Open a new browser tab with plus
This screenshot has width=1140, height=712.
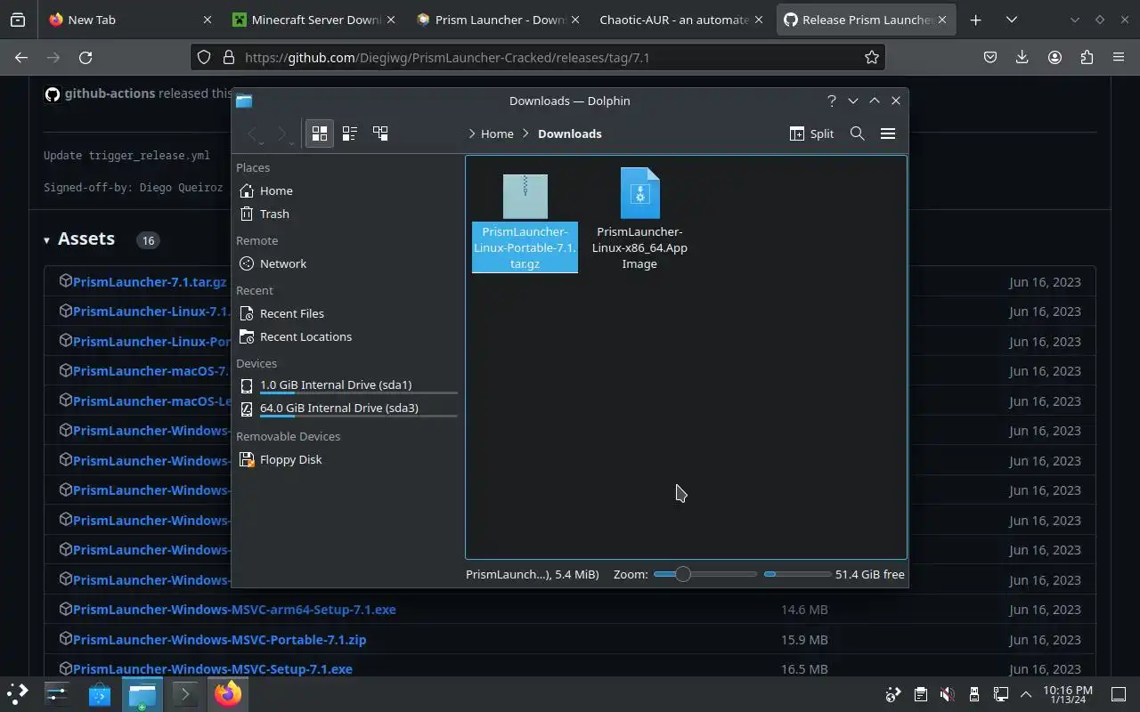976,20
